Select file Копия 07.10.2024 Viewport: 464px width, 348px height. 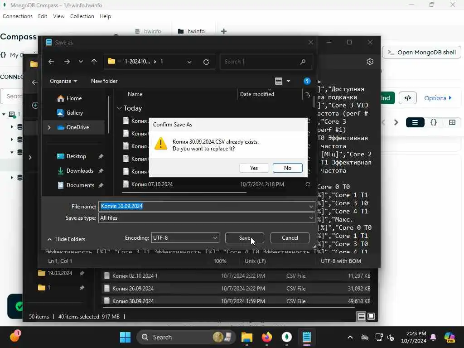click(x=152, y=184)
